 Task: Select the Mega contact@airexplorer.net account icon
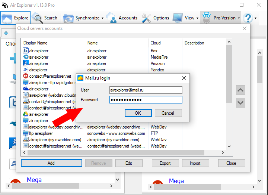click(x=25, y=76)
